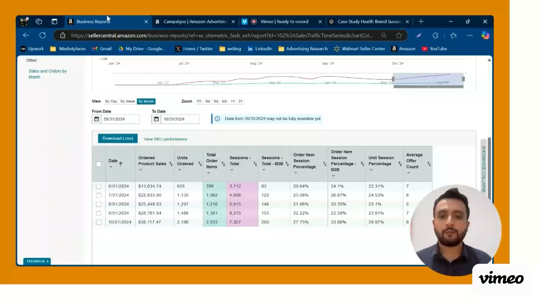Toggle the select-all header checkbox
This screenshot has height=304, width=540.
(99, 164)
